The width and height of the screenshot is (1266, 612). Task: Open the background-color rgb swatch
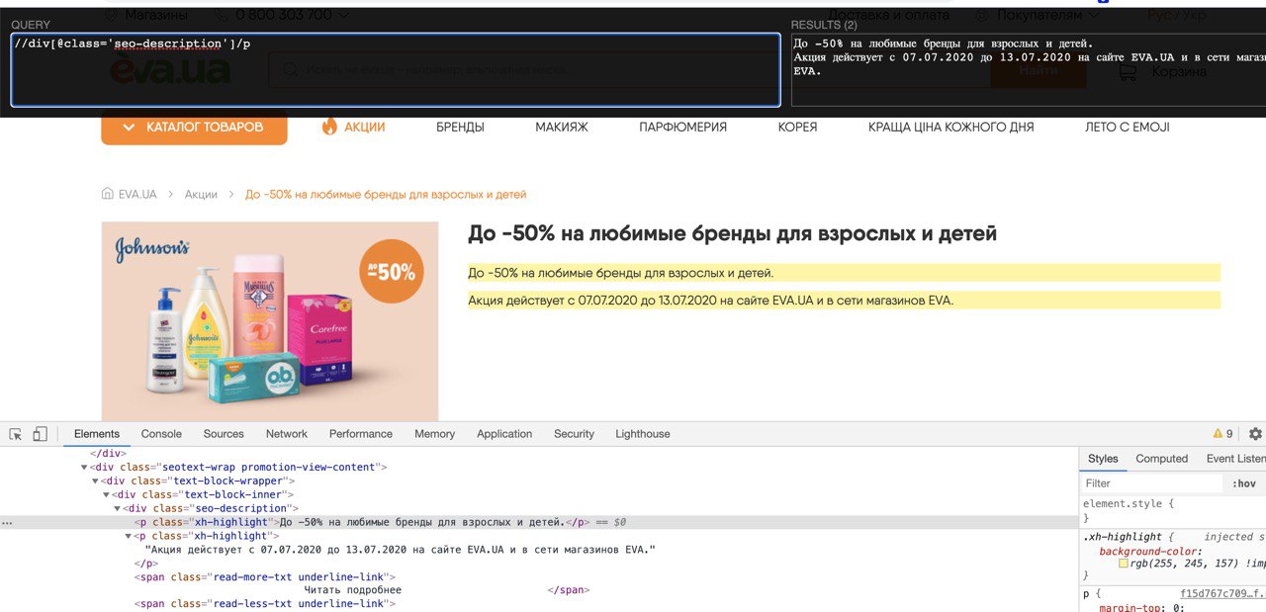1124,564
